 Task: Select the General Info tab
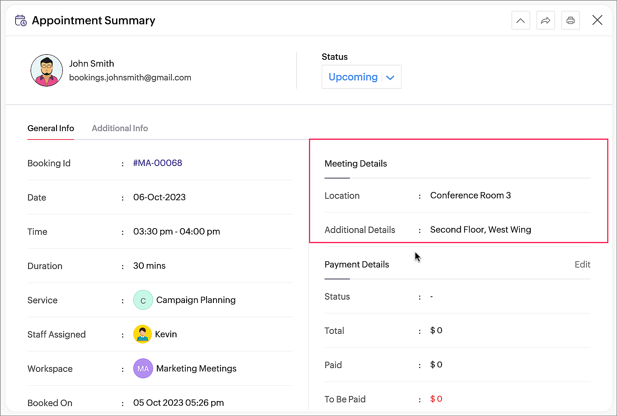[x=51, y=128]
